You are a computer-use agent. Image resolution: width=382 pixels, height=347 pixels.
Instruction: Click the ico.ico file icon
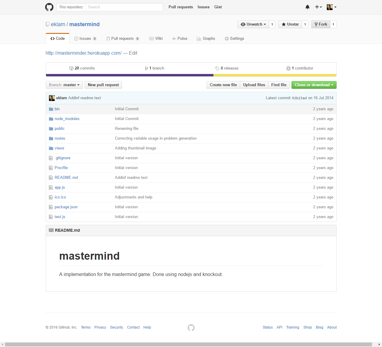tap(51, 197)
